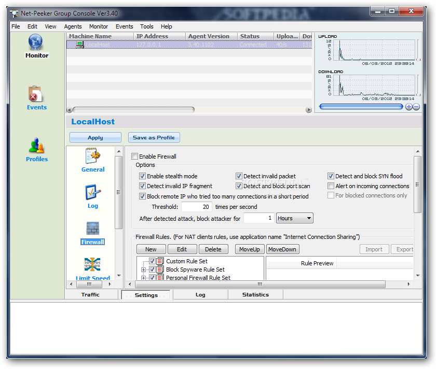This screenshot has height=369, width=437.
Task: Click the Block Spyware Rule Set list icon
Action: click(160, 269)
